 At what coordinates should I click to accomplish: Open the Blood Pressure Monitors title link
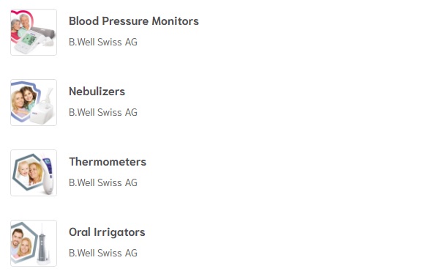point(134,21)
